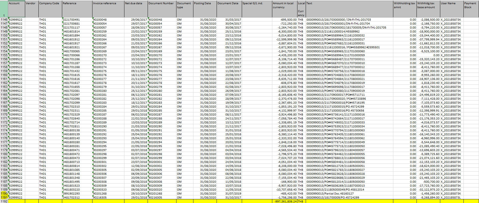Select the Document Date column header
This screenshot has width=479, height=203.
pyautogui.click(x=229, y=9)
